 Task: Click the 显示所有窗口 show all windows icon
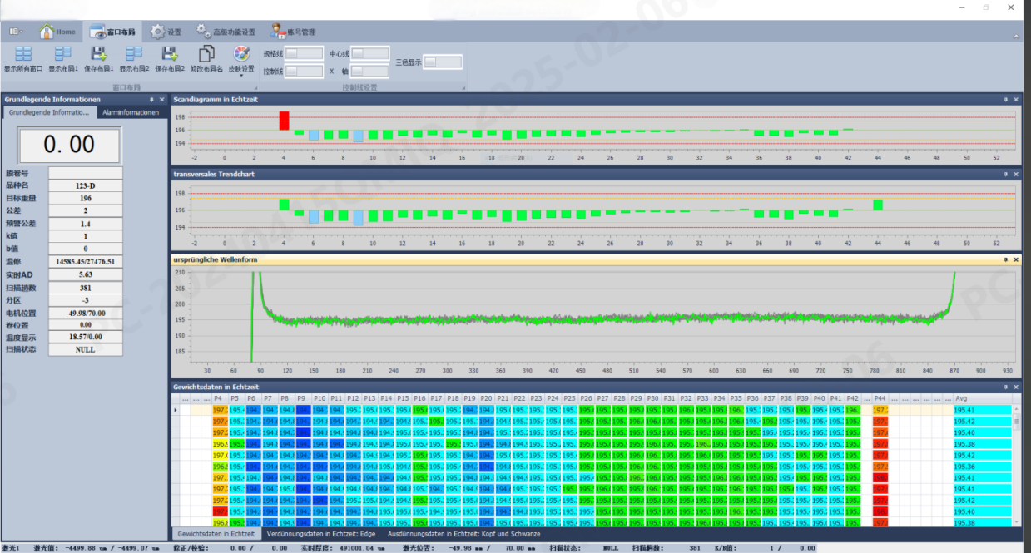[x=23, y=55]
